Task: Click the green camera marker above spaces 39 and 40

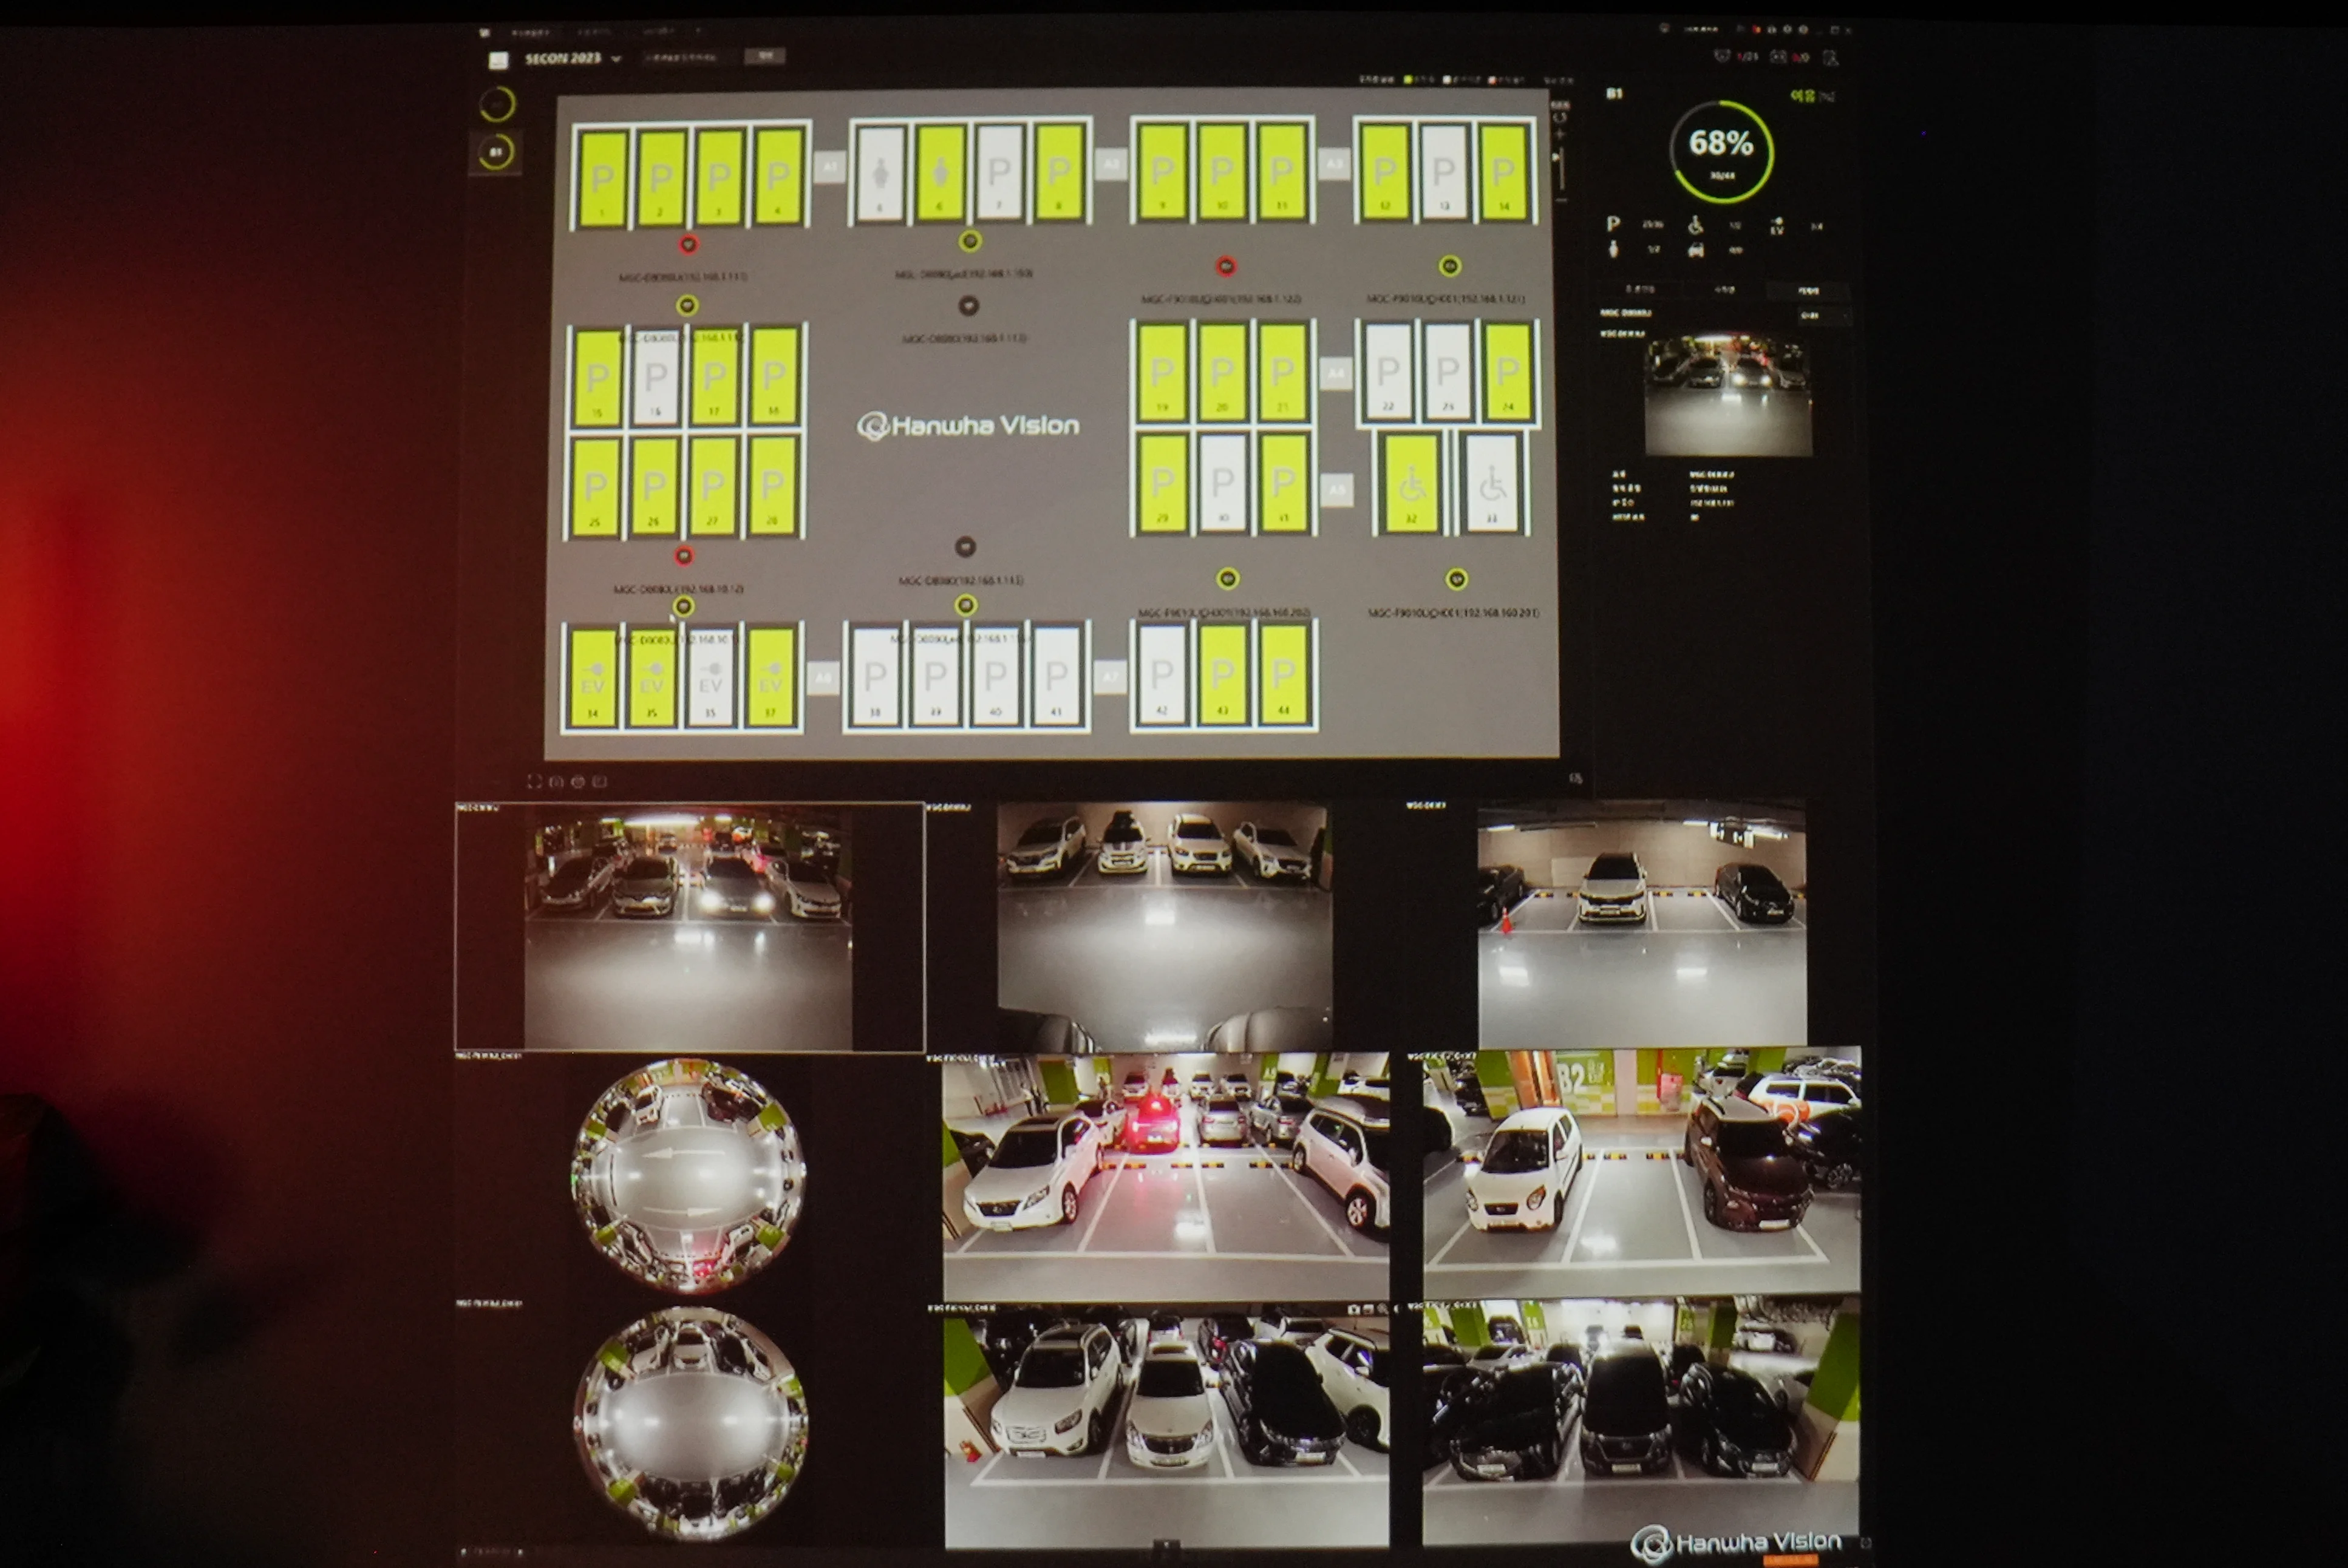Action: [965, 605]
